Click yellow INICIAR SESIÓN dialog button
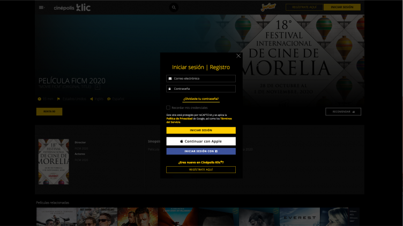Viewport: 403px width, 226px height. (201, 130)
